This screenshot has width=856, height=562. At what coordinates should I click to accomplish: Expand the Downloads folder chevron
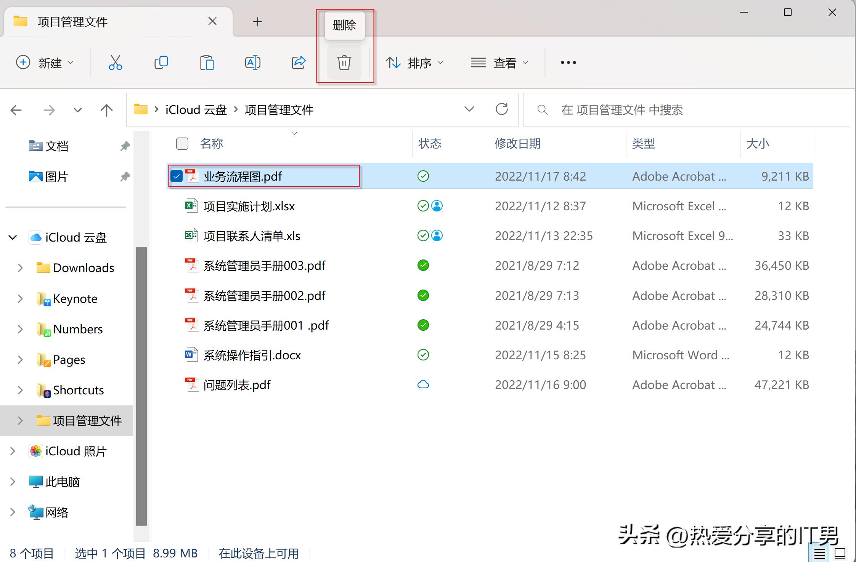[20, 268]
